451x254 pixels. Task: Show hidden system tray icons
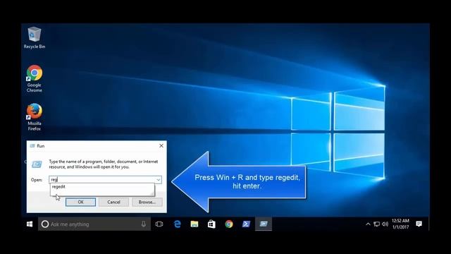(x=368, y=224)
